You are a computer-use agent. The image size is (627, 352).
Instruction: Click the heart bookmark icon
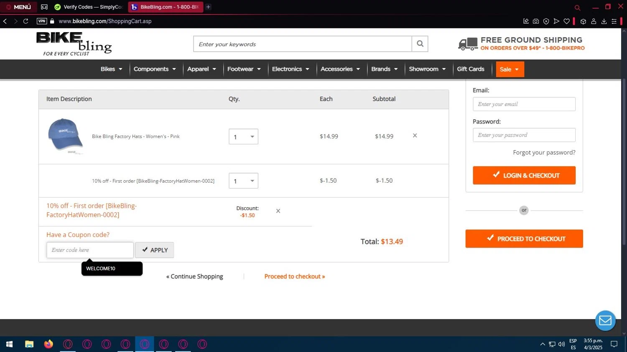click(567, 21)
